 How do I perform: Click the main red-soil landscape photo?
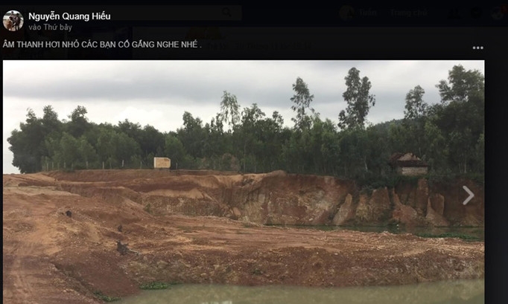coord(244,182)
